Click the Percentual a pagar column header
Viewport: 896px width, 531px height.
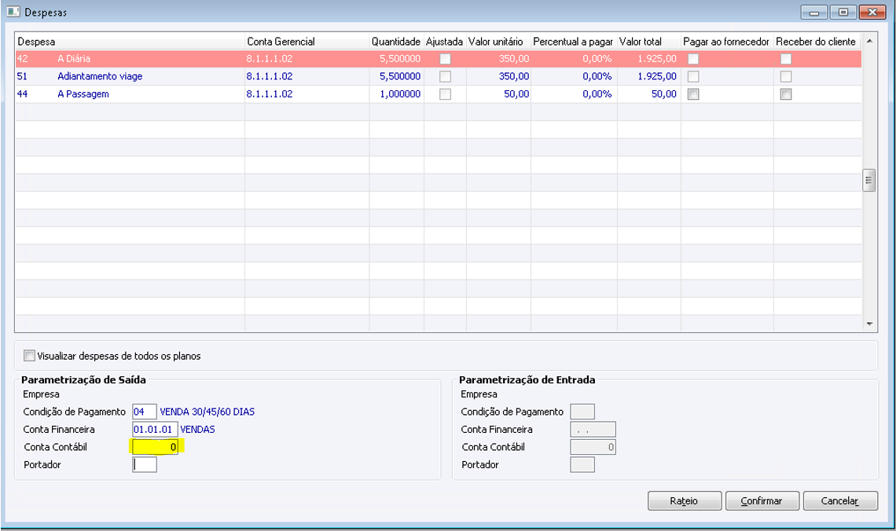click(574, 41)
